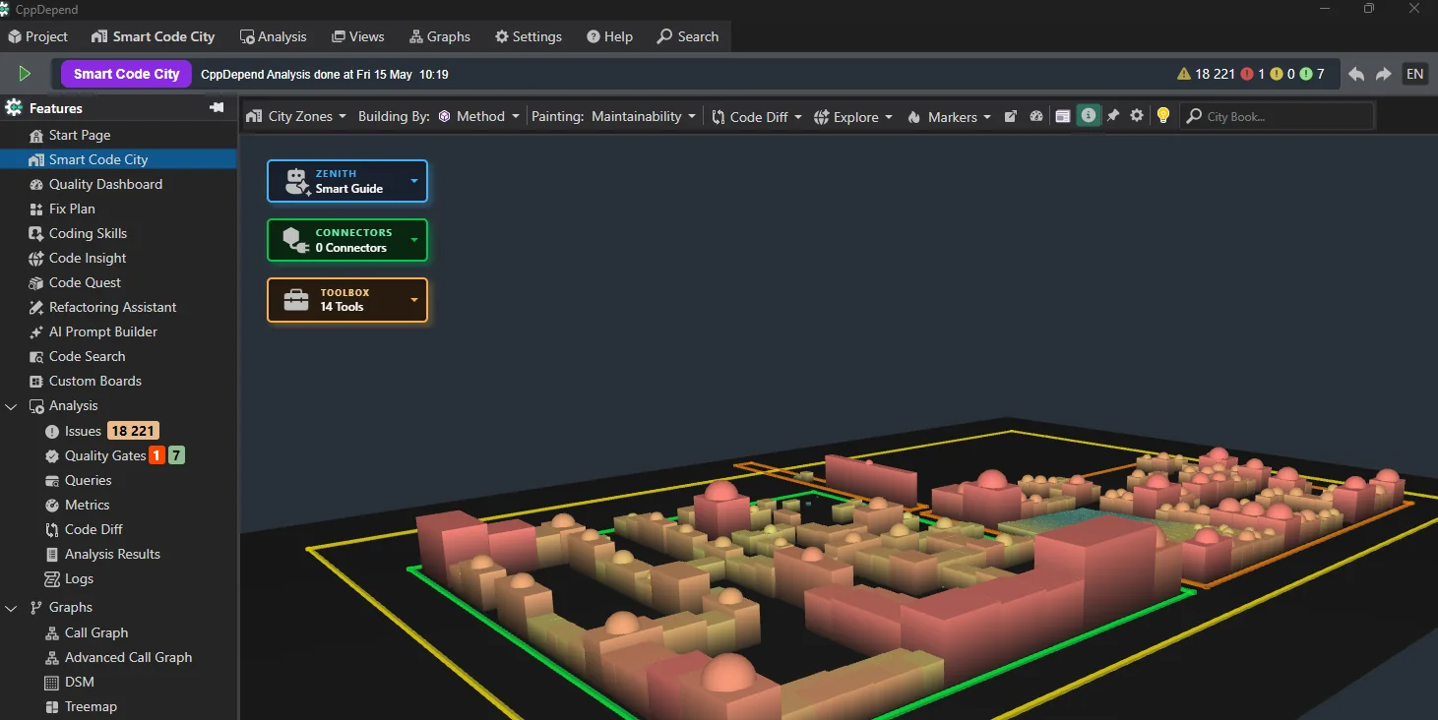Screen dimensions: 1438x720
Task: Click the navigate back arrow
Action: (1355, 74)
